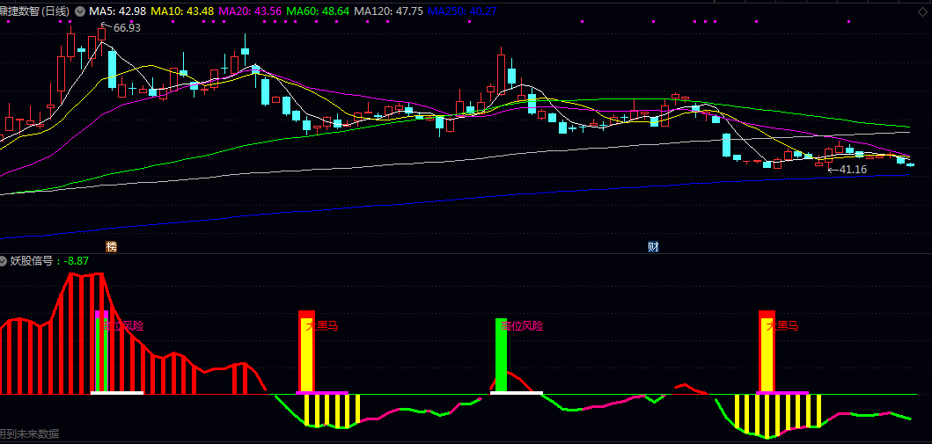The width and height of the screenshot is (932, 444).
Task: Click the 妖股信号 indicator name
Action: point(32,261)
